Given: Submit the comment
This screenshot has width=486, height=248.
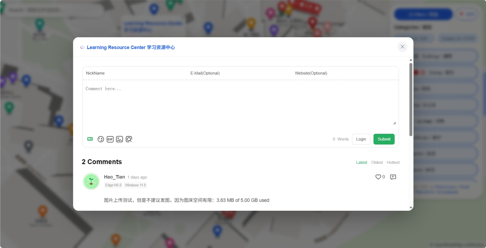Looking at the screenshot, I should (x=384, y=139).
